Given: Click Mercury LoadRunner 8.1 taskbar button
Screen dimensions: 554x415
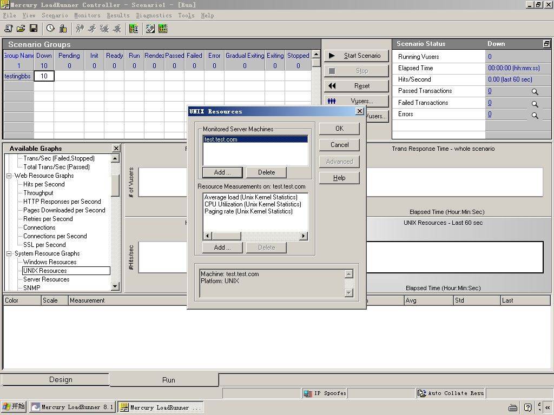Looking at the screenshot, I should [x=72, y=407].
